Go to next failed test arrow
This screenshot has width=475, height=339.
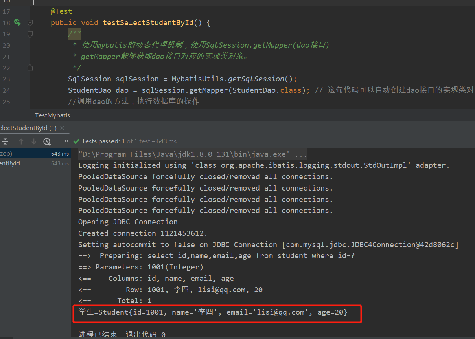[x=34, y=141]
